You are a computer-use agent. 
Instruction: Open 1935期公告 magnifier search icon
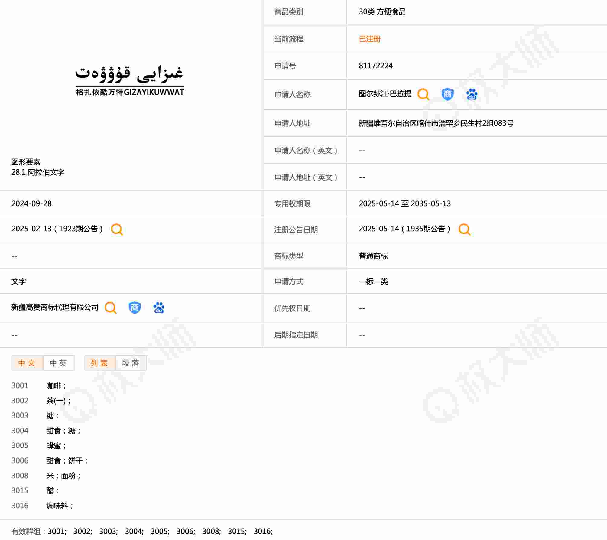coord(464,229)
